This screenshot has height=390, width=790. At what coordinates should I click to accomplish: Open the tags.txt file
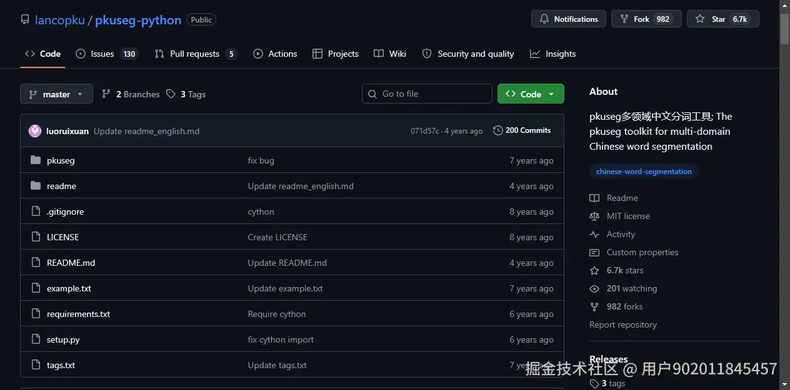click(61, 365)
